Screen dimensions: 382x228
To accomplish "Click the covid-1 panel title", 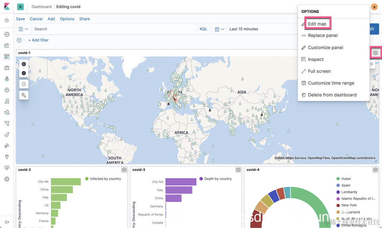I will 24,53.
